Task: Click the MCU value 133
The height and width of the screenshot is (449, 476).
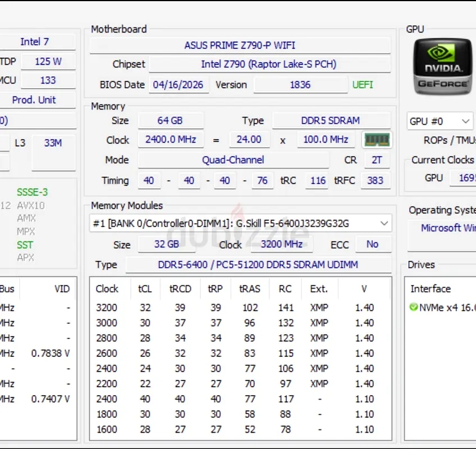Action: 48,80
